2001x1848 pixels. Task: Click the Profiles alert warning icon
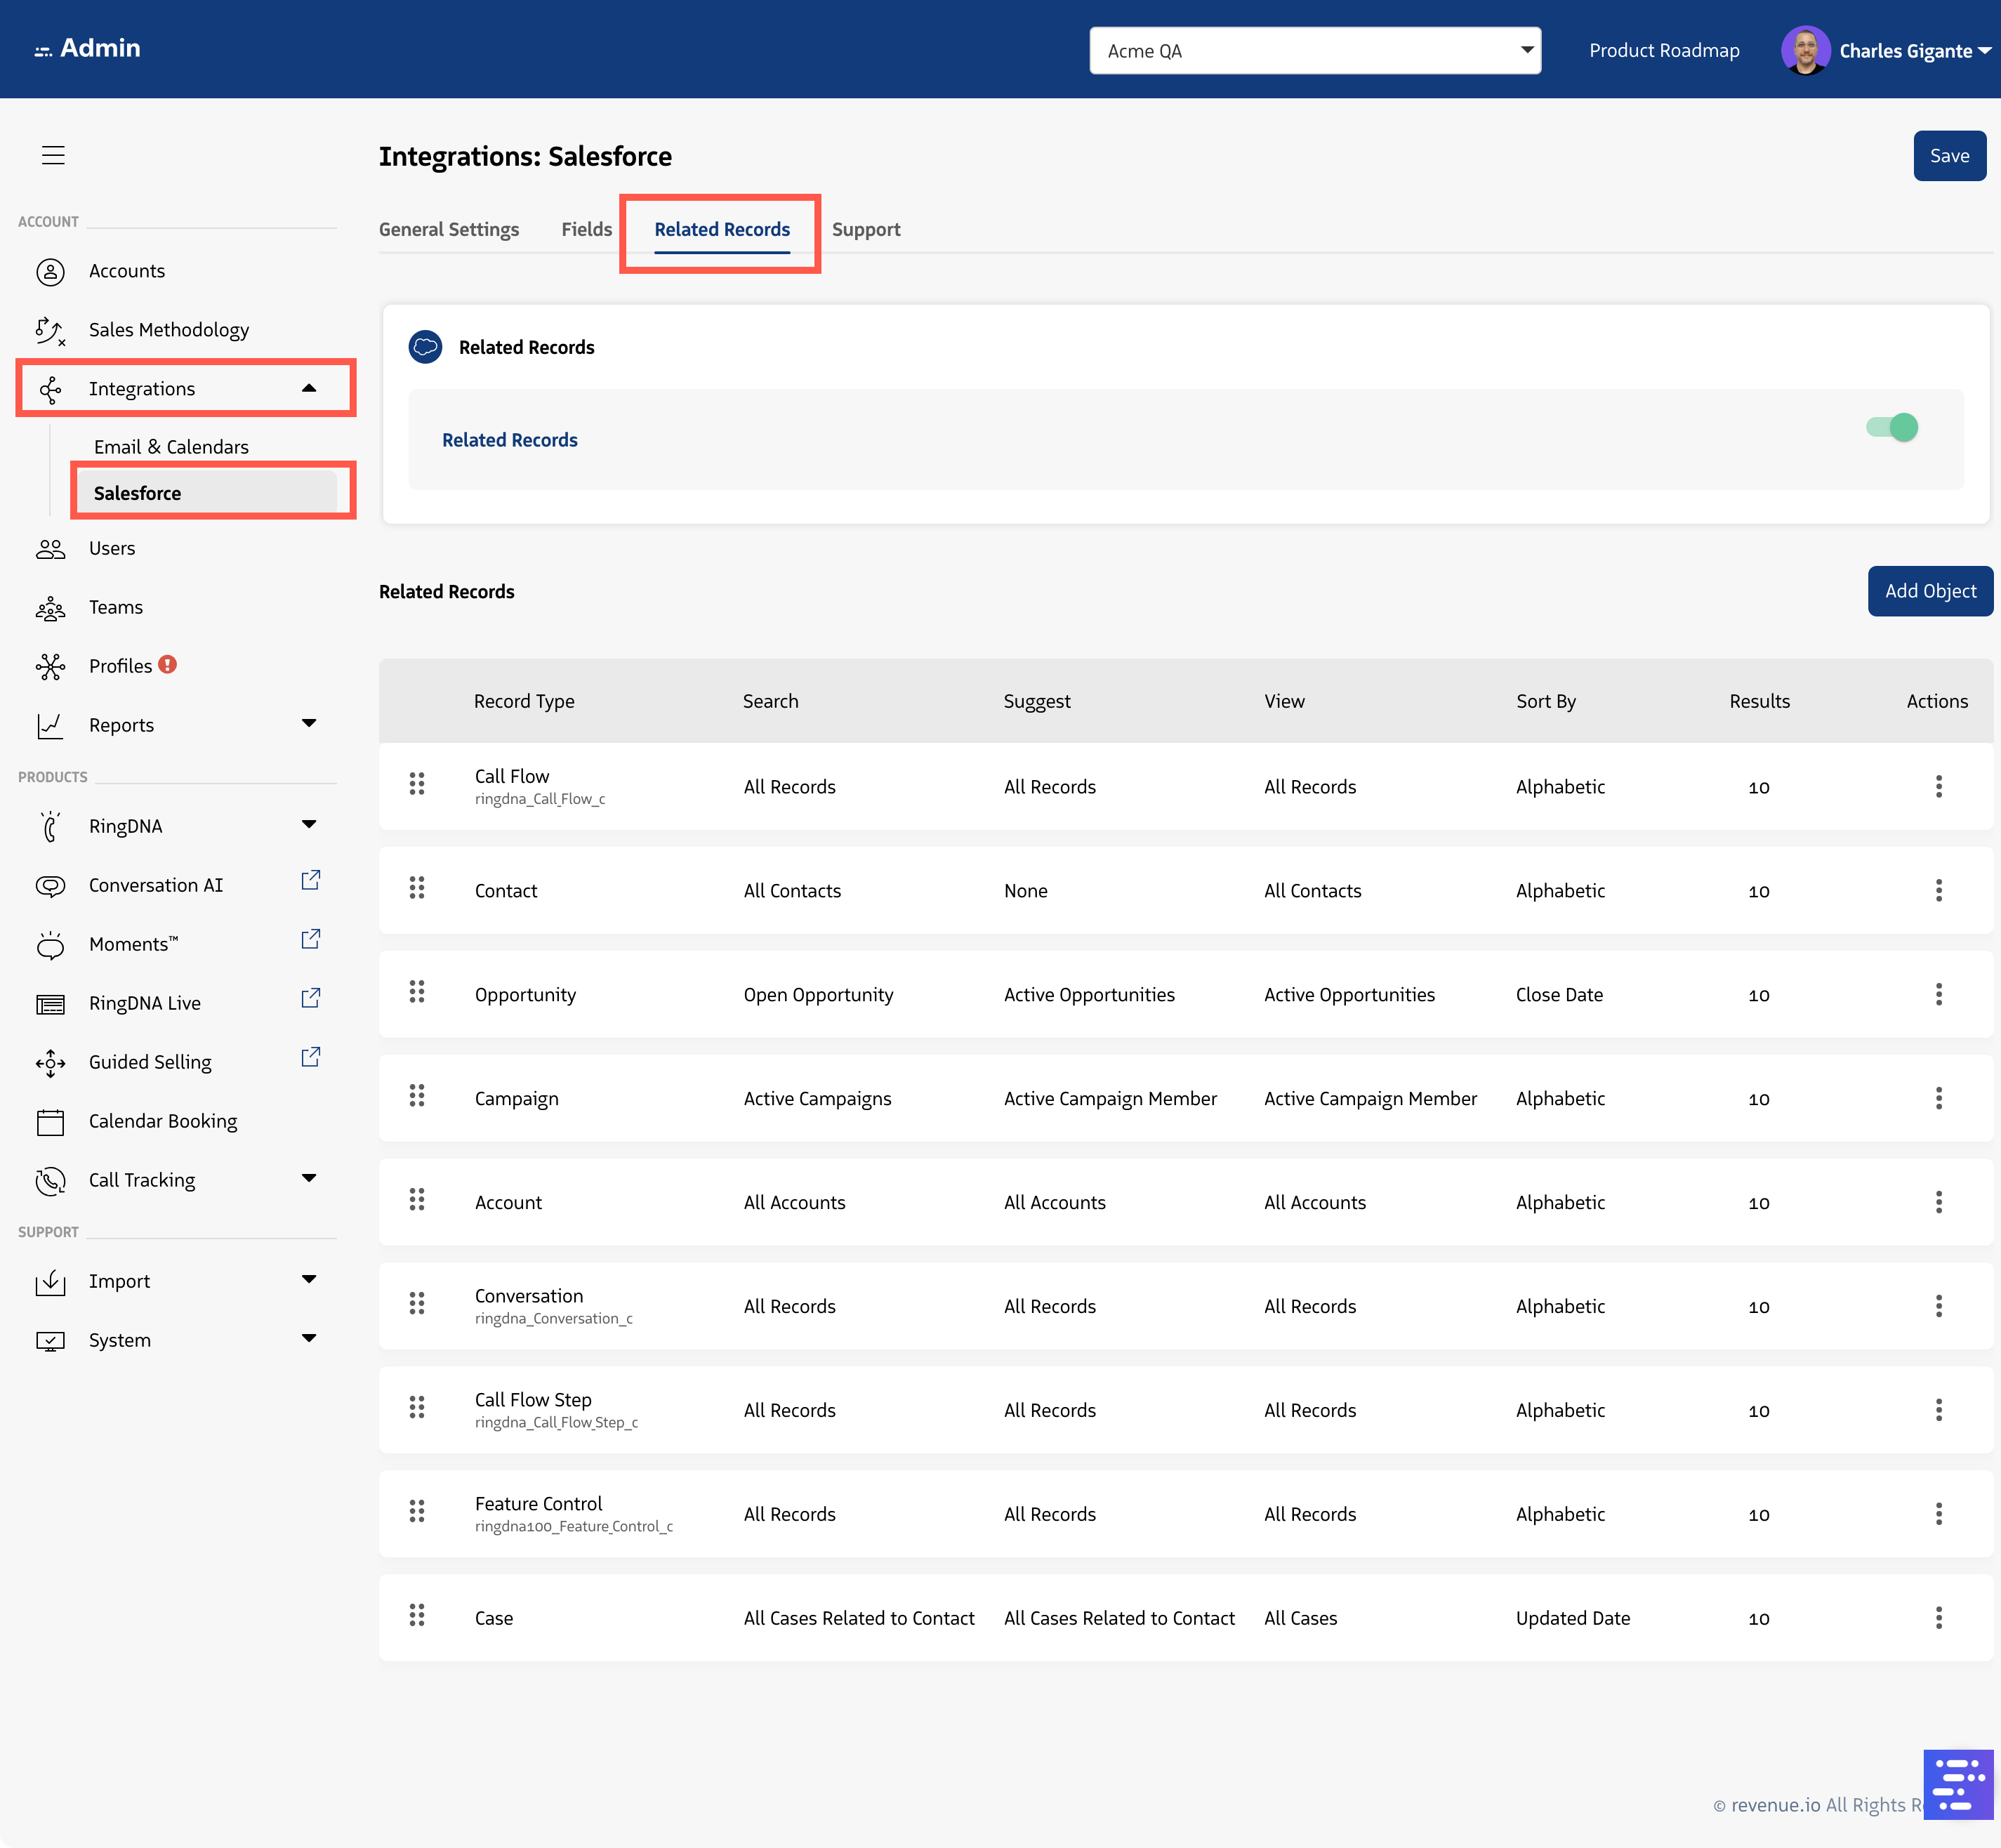(168, 664)
